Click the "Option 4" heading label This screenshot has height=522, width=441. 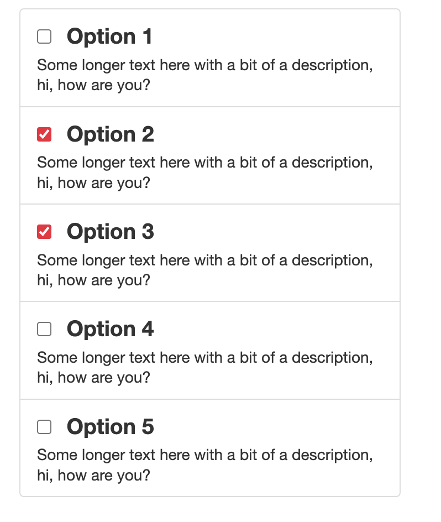point(110,329)
